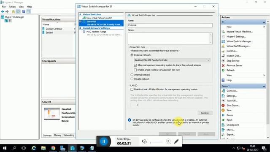Open the View menu

tap(21, 7)
